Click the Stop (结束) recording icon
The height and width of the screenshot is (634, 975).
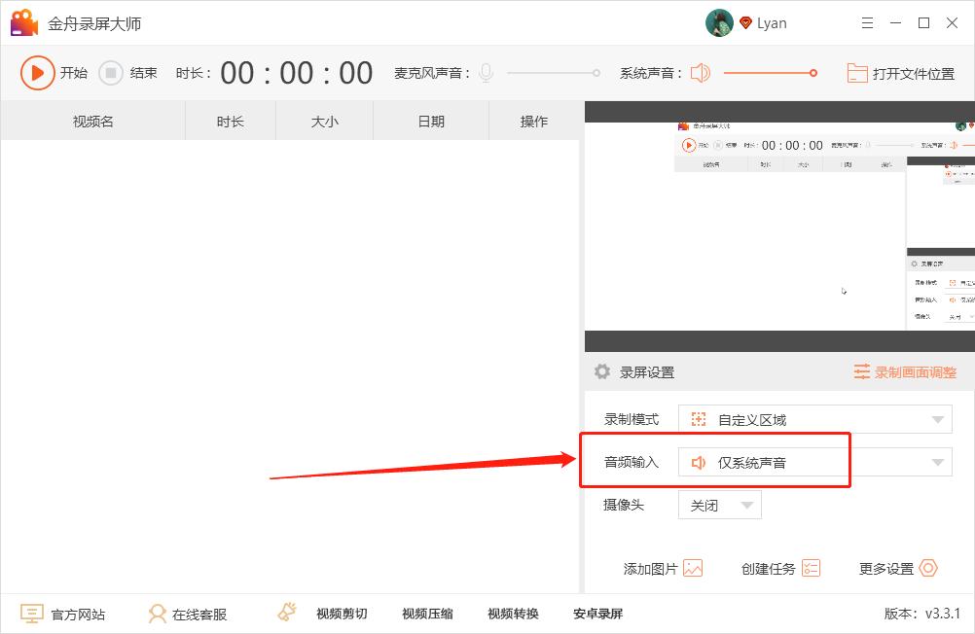(x=110, y=73)
